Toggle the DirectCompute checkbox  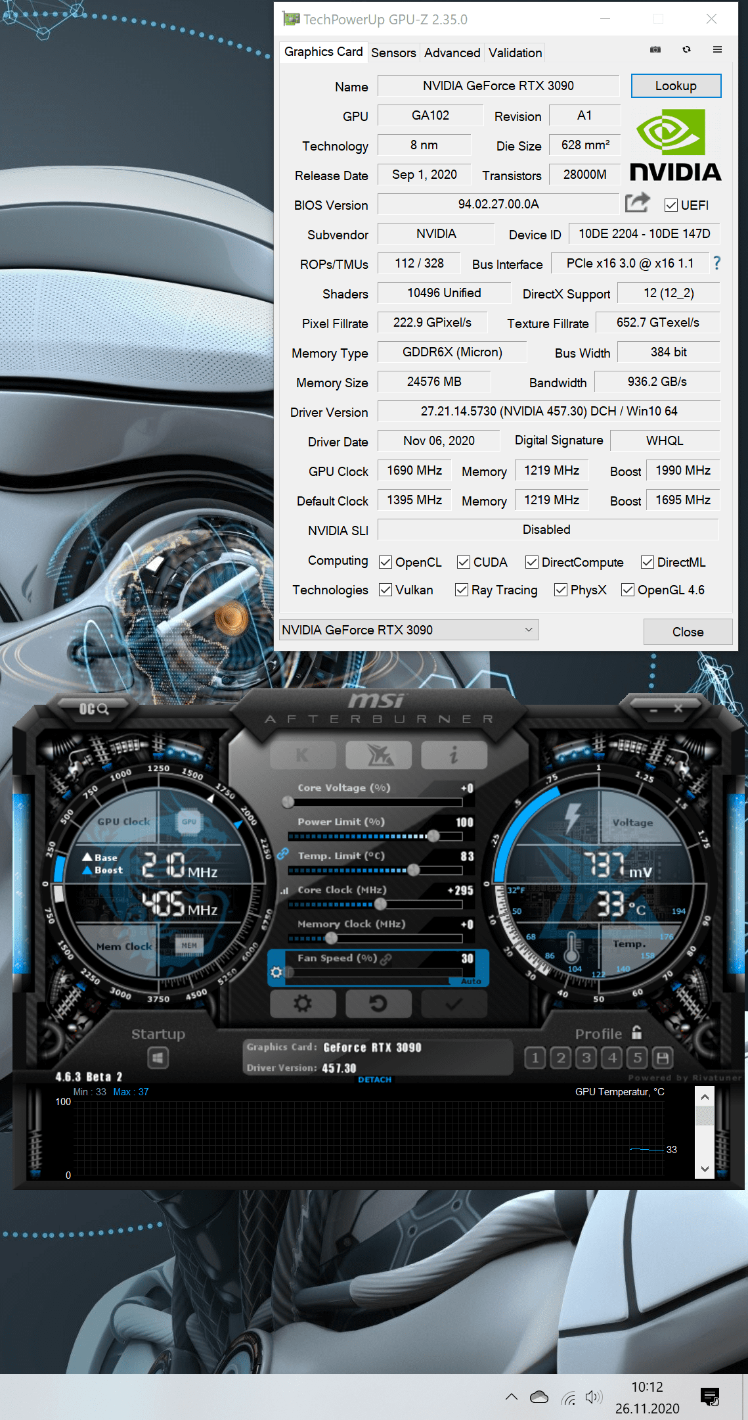(532, 562)
